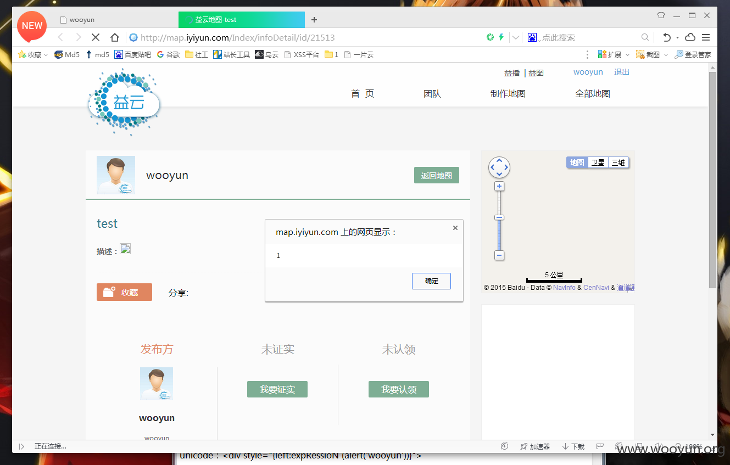Open the 团队 navigation menu
This screenshot has width=730, height=465.
(432, 94)
